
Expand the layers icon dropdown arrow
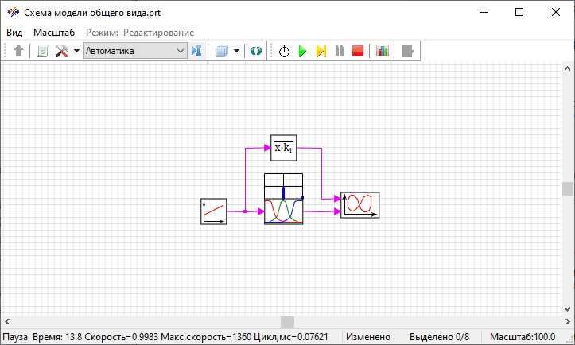[x=236, y=51]
